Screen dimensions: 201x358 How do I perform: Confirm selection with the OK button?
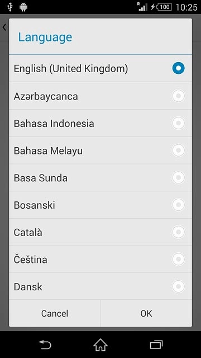tap(146, 313)
